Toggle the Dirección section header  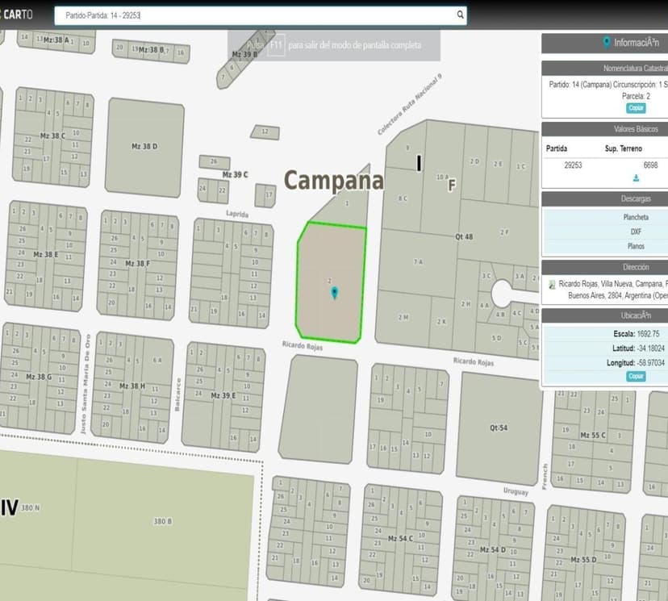coord(636,267)
